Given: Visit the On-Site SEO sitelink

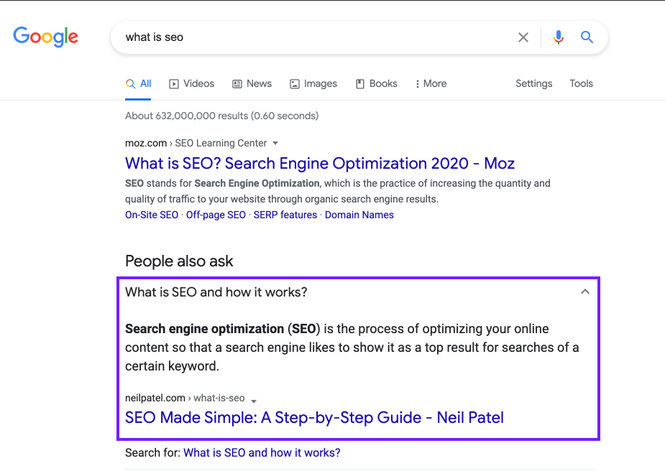Looking at the screenshot, I should click(152, 215).
